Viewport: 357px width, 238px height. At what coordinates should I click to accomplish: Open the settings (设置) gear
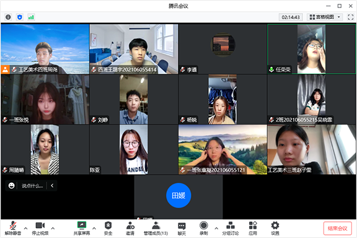pyautogui.click(x=275, y=229)
